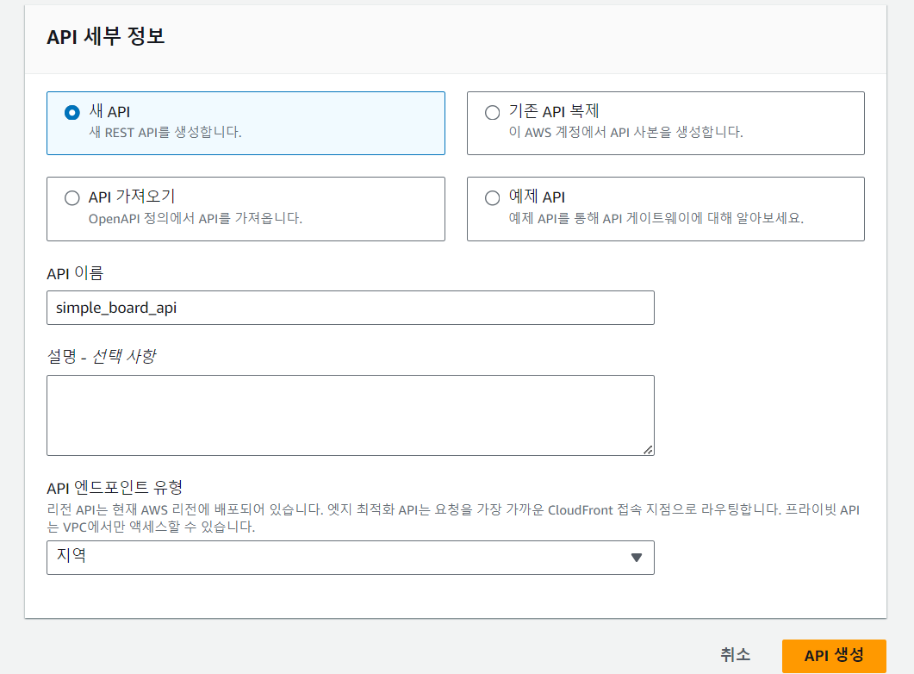
Task: Select the 기존 API 복제 radio option
Action: pyautogui.click(x=493, y=112)
